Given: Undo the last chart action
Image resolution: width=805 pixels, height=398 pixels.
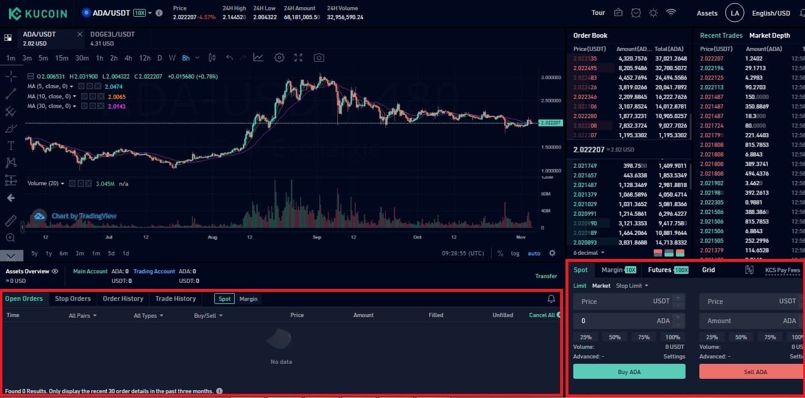Looking at the screenshot, I should tap(229, 58).
